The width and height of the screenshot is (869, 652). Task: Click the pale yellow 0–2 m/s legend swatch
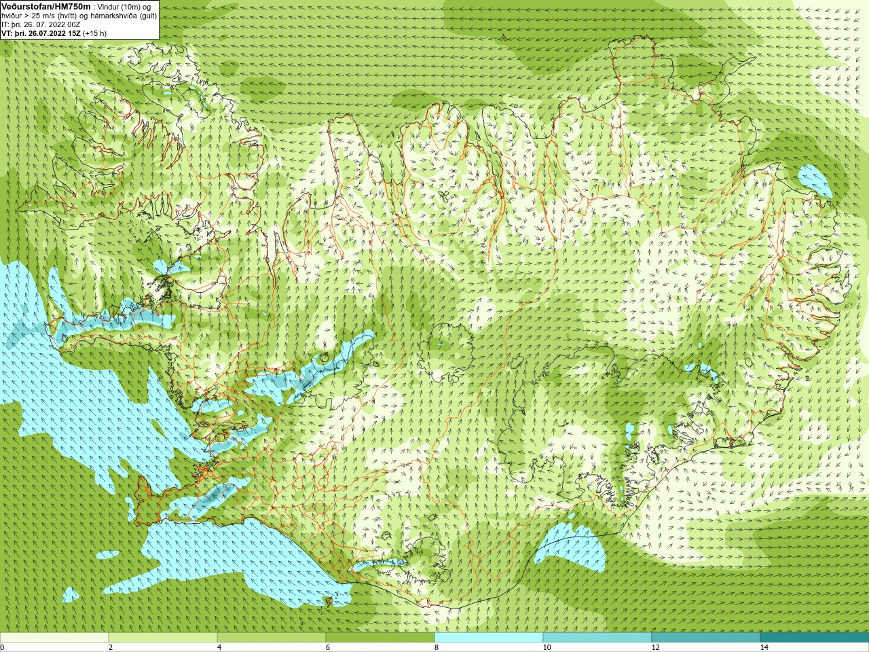(x=54, y=638)
